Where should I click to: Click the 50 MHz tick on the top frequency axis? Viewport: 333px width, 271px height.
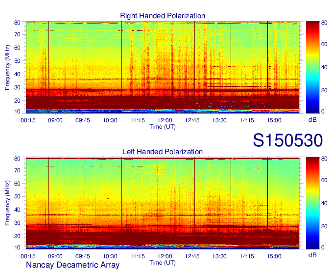pyautogui.click(x=17, y=61)
